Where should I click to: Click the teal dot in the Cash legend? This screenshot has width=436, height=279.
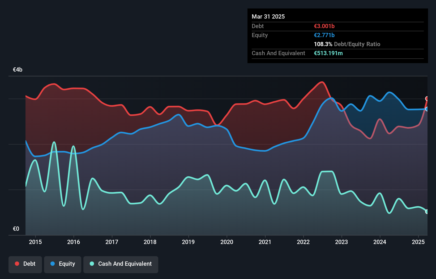92,264
